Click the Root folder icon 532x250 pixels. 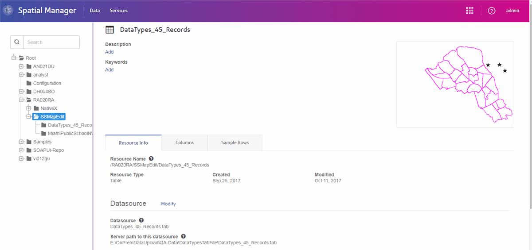click(21, 58)
